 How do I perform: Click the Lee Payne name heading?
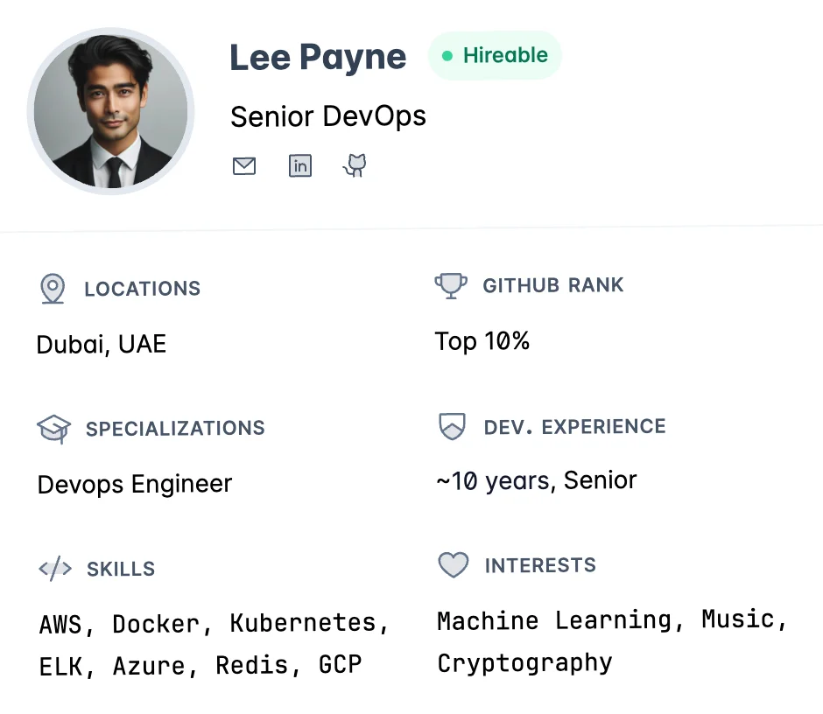click(x=318, y=58)
